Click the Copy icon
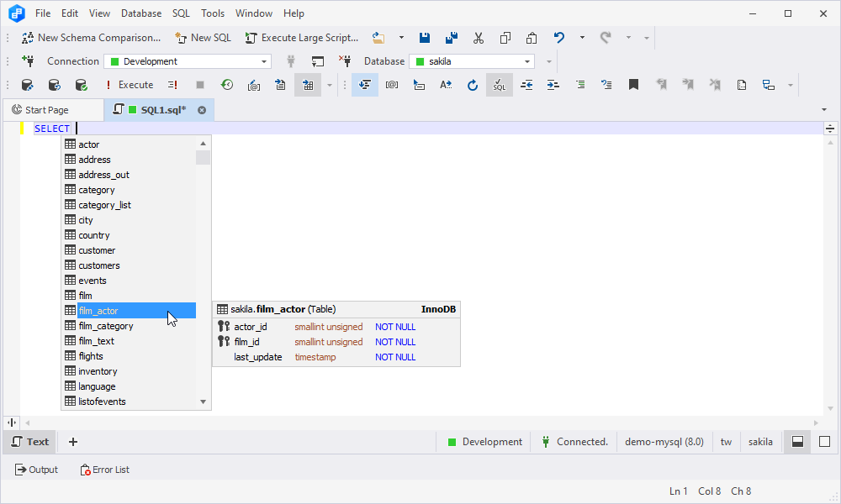The width and height of the screenshot is (841, 504). coord(505,38)
